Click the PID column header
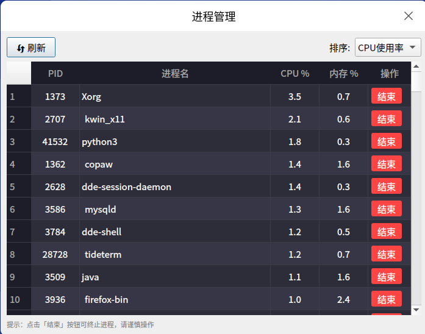This screenshot has width=425, height=334. [55, 73]
